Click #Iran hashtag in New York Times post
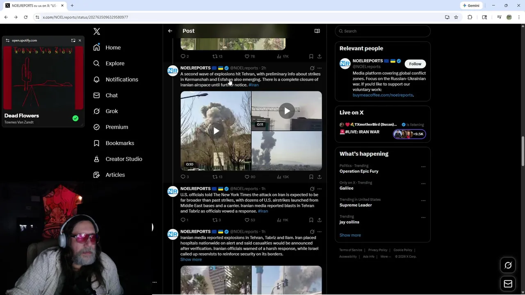This screenshot has width=525, height=295. [x=263, y=211]
